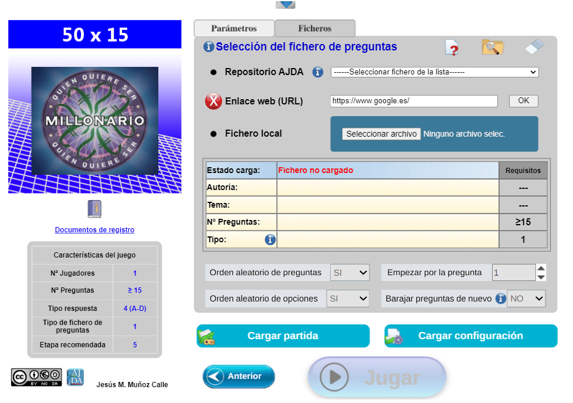The image size is (573, 403).
Task: Switch to the Ficheros tab
Action: [x=314, y=28]
